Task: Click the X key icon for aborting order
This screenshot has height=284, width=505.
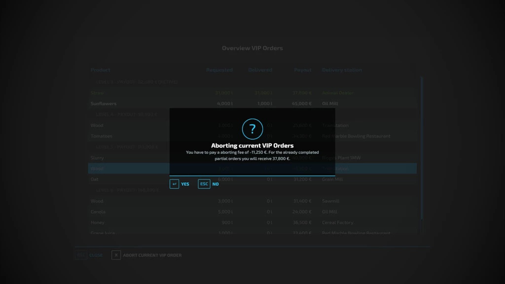Action: 116,255
